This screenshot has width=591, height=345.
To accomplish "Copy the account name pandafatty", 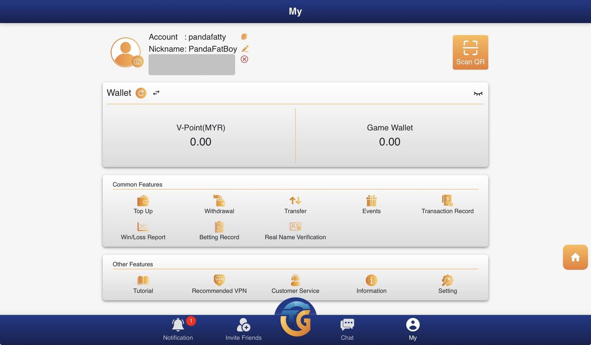I will point(244,37).
